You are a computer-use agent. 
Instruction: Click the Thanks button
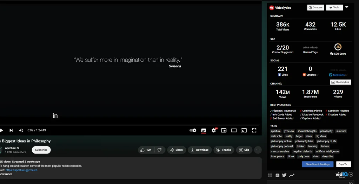tap(224, 150)
